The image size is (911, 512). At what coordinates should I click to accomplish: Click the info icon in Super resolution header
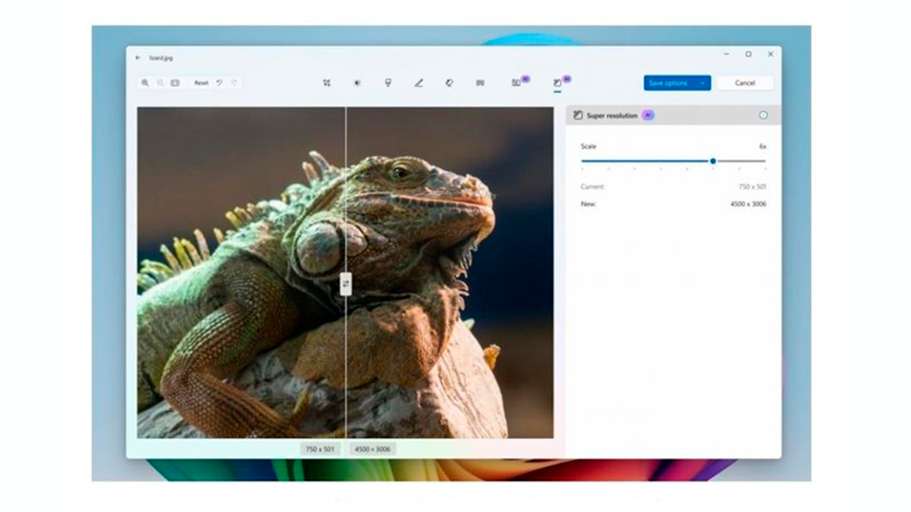pyautogui.click(x=763, y=116)
